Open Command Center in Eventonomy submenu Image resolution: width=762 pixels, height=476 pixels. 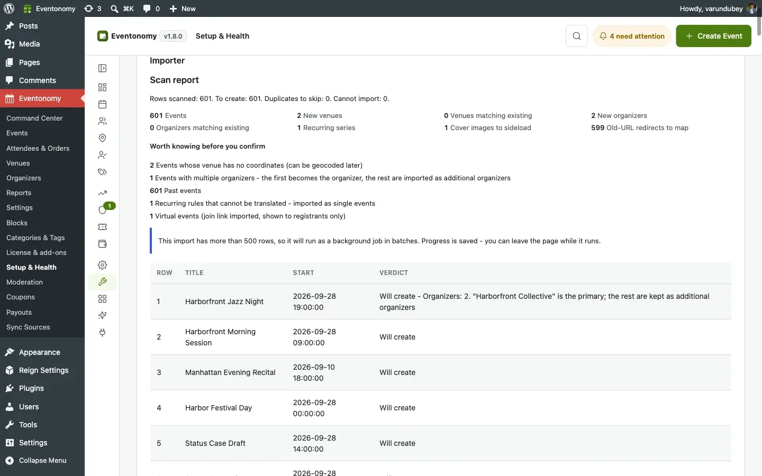[x=34, y=118]
